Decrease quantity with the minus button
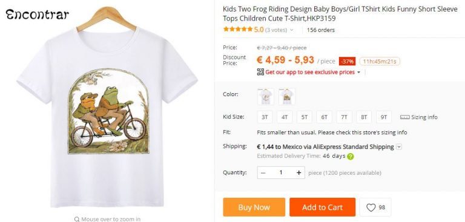The image size is (465, 222). (x=263, y=173)
